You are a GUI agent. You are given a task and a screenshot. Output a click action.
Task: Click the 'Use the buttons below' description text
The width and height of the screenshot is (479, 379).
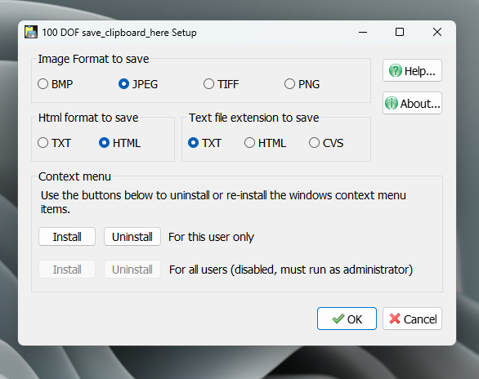[x=223, y=202]
